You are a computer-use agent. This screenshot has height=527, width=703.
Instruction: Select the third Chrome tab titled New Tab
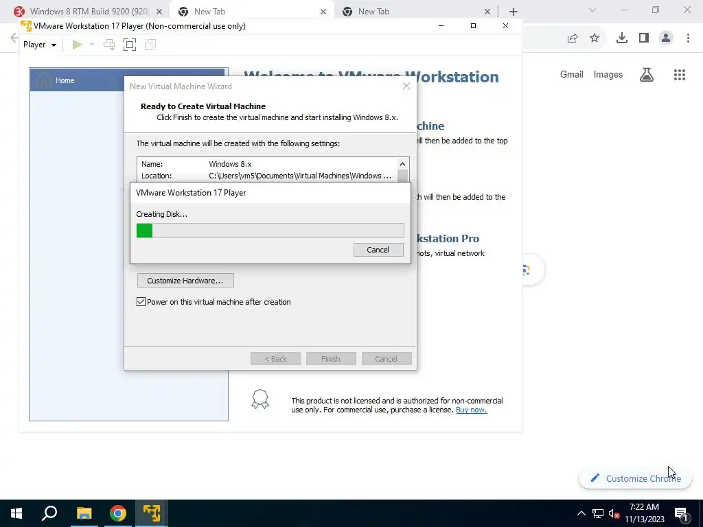click(416, 12)
